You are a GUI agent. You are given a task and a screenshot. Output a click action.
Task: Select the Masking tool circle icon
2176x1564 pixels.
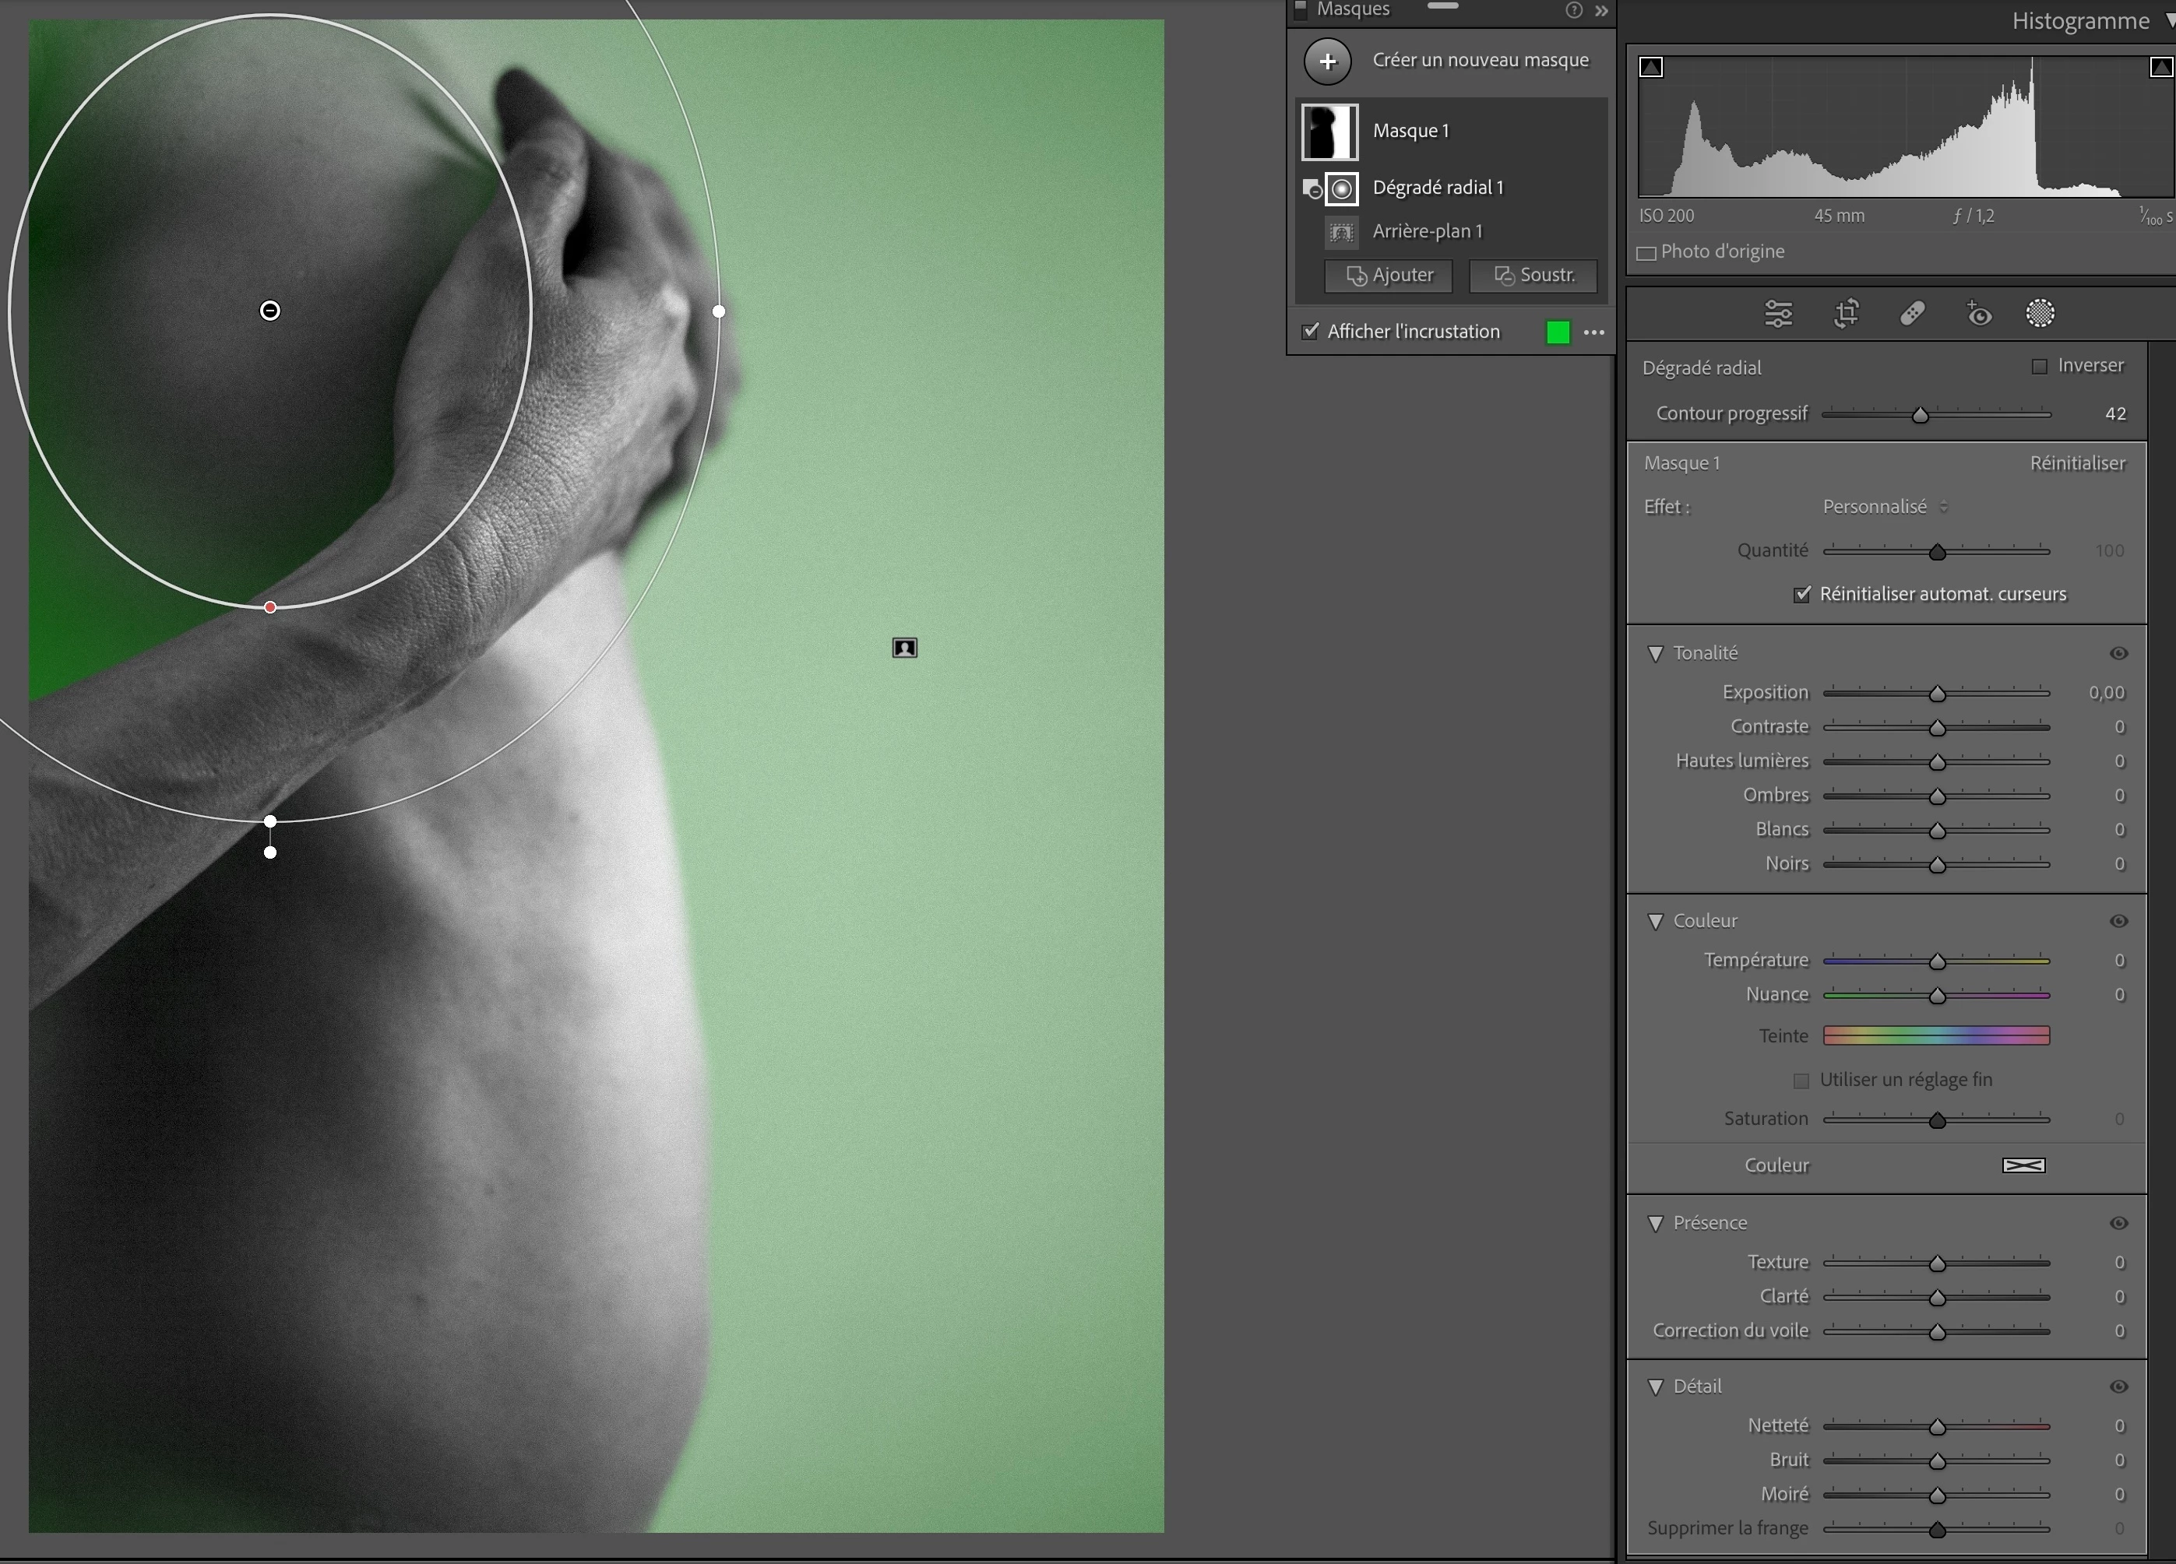tap(2040, 314)
